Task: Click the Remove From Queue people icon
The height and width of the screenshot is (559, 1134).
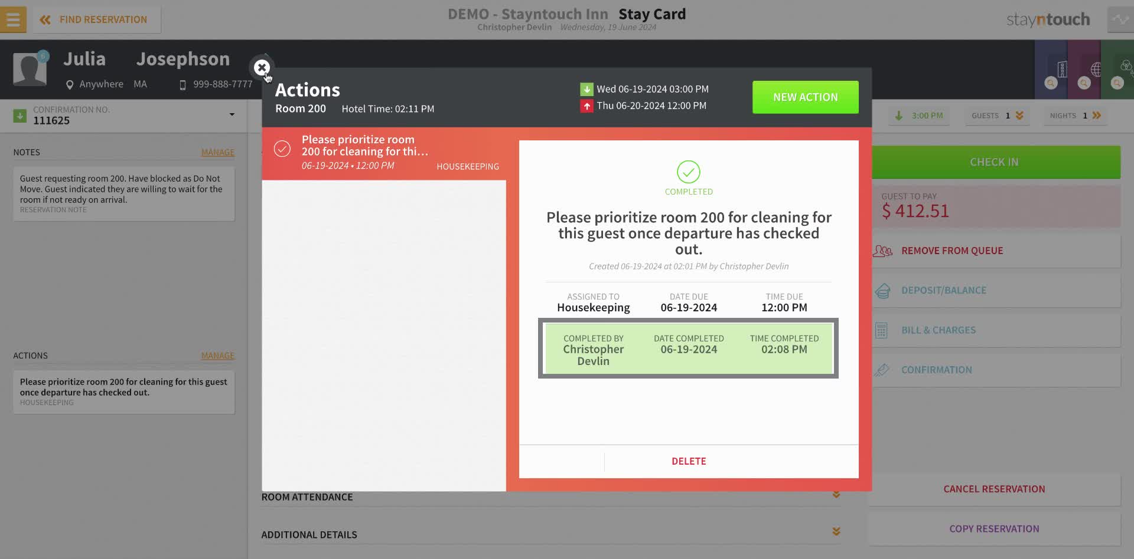Action: point(882,251)
